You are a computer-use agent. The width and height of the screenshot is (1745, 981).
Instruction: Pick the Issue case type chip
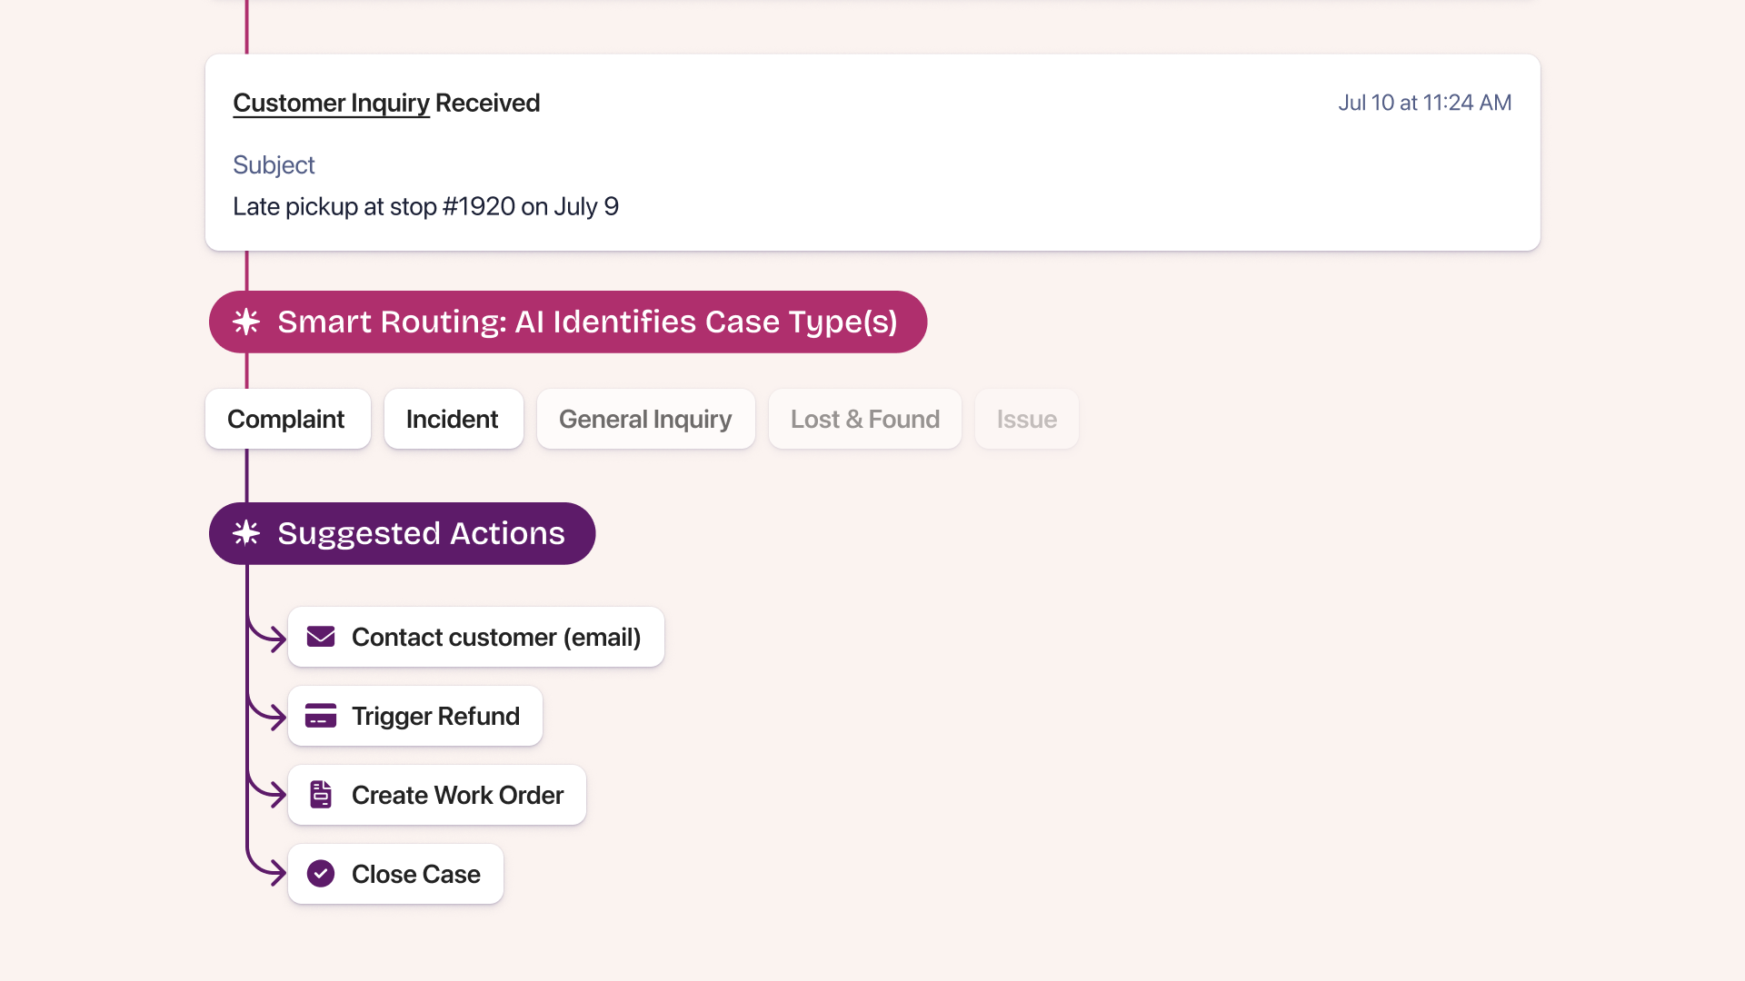point(1026,419)
